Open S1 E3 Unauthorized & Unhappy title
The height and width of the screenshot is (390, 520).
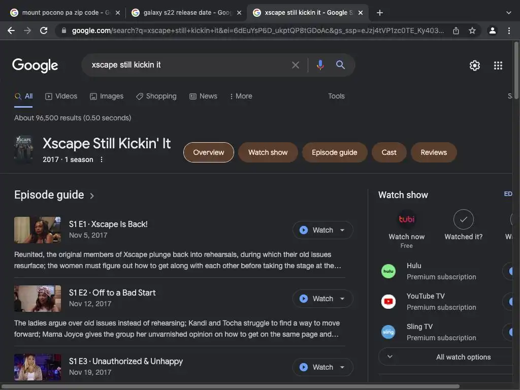[126, 362]
